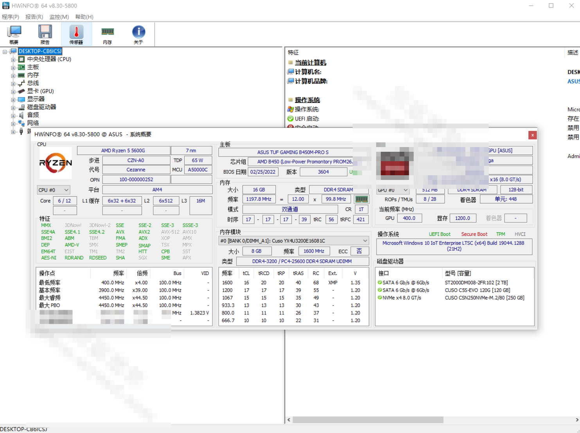The height and width of the screenshot is (433, 580).
Task: Click the 计算机品牌 property icon
Action: [291, 81]
